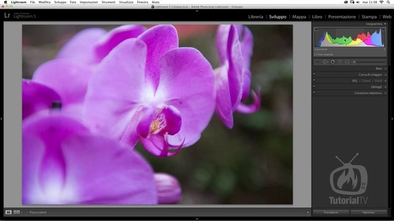Toggle shadow clipping indicator in histogram
Screen dimensions: 394x221
(316, 29)
